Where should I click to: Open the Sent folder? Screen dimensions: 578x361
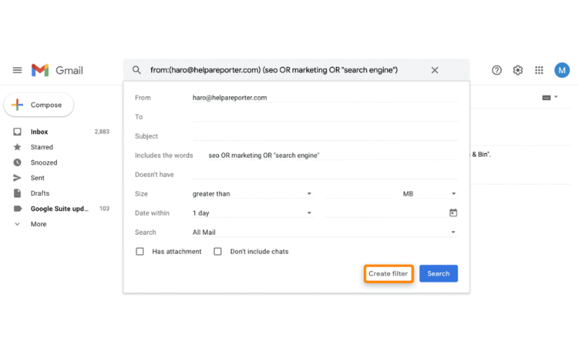[38, 178]
